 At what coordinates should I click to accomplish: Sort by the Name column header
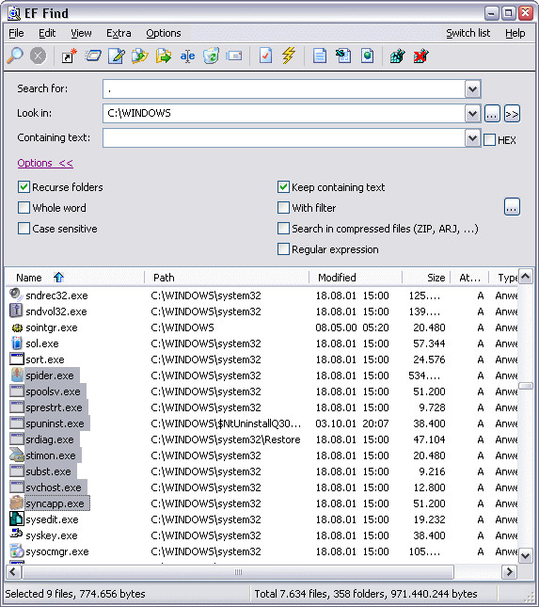[75, 278]
